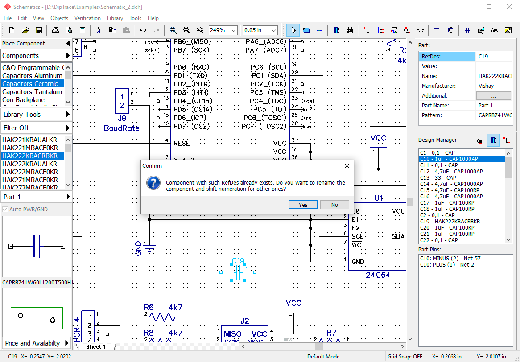Viewport: 520px width, 362px height.
Task: Click the place component chip icon
Action: (x=336, y=30)
